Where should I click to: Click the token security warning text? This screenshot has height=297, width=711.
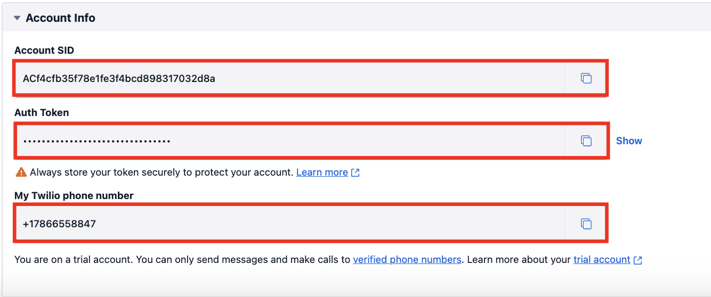tap(161, 172)
